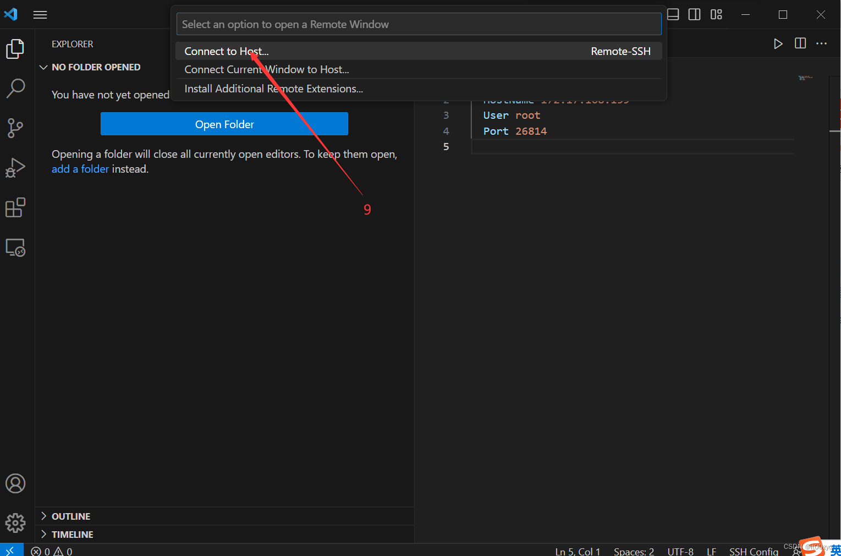Click the User root line in editor
841x556 pixels.
click(x=512, y=115)
